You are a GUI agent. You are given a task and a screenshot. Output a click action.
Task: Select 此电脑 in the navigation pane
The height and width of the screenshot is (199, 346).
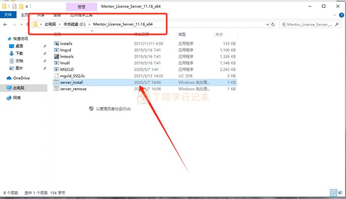[x=19, y=88]
